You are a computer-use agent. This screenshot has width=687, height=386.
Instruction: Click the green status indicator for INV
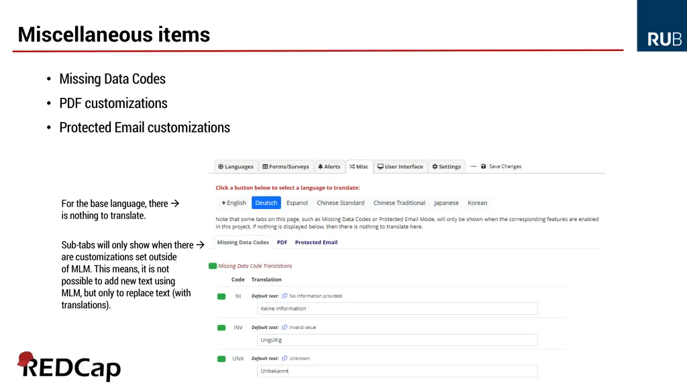point(221,328)
